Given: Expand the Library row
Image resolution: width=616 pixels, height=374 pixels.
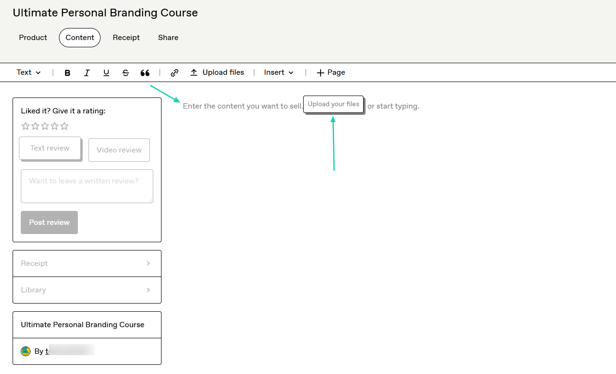Looking at the screenshot, I should pos(87,290).
